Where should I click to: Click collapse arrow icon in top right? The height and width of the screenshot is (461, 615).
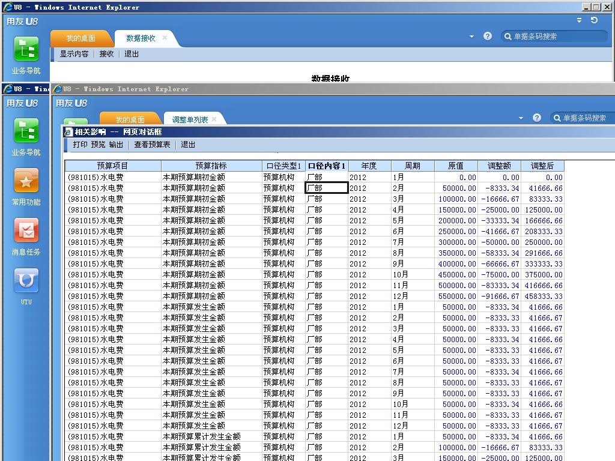(580, 20)
